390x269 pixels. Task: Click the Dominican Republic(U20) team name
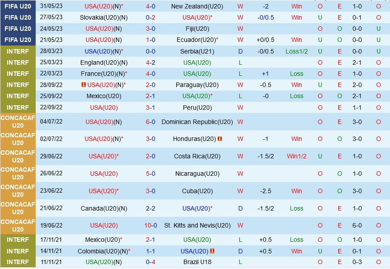point(197,122)
